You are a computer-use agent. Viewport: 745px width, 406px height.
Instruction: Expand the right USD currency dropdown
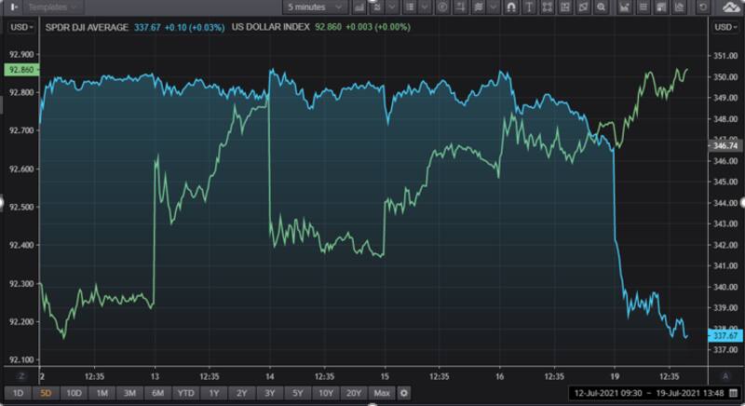pos(725,28)
